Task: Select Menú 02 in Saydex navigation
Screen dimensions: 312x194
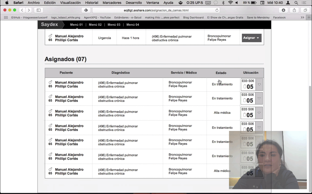Action: coord(95,25)
